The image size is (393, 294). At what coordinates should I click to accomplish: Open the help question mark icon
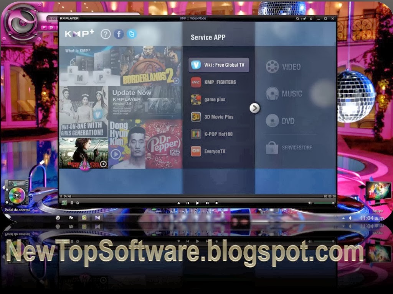click(106, 34)
